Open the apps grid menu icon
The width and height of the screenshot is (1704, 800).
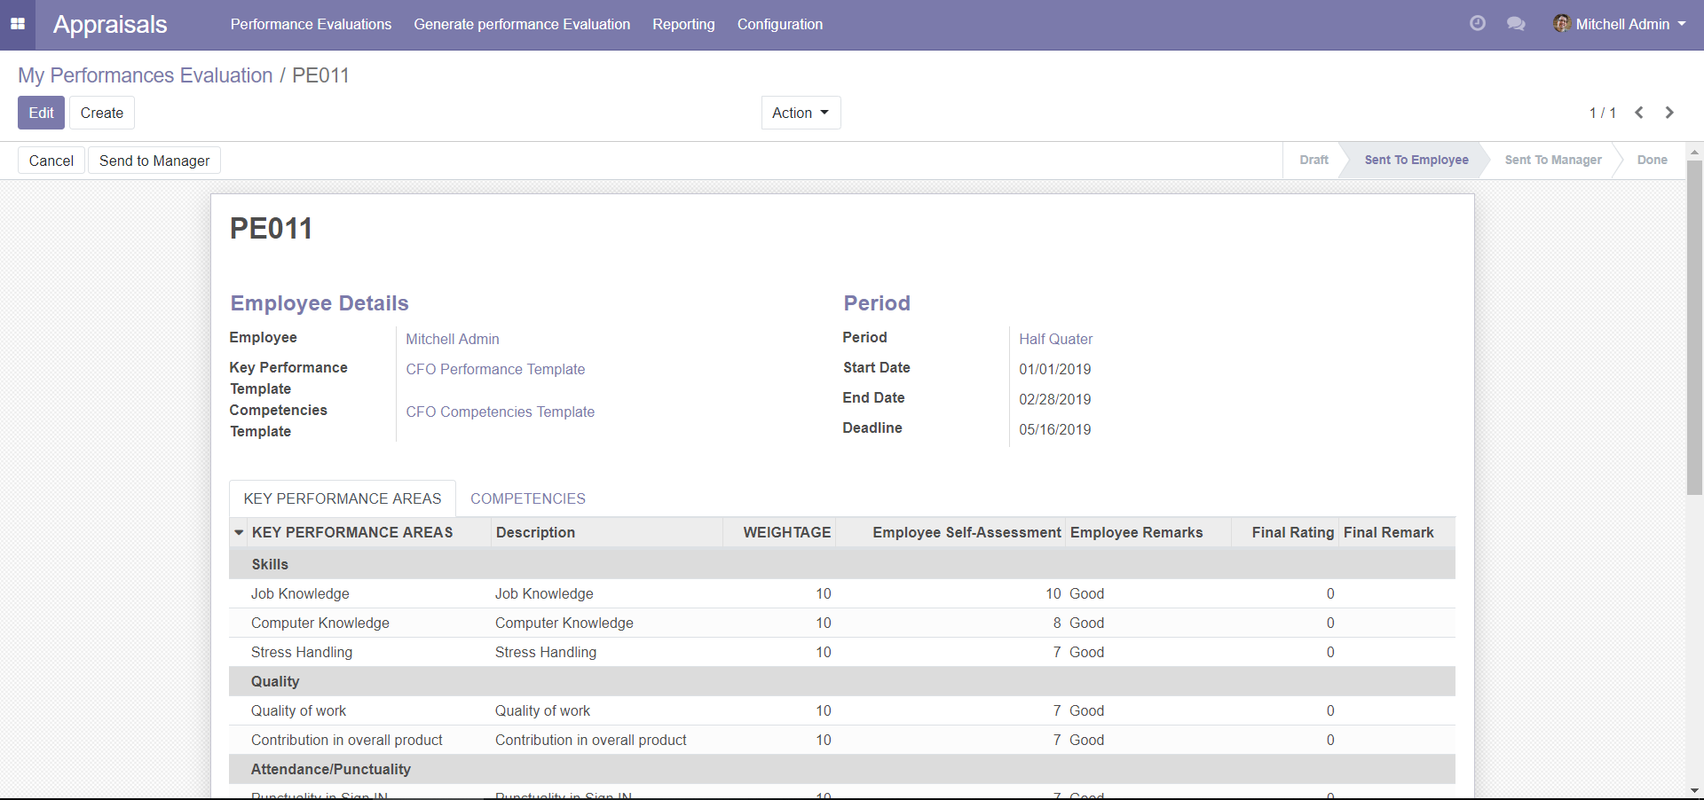coord(18,24)
